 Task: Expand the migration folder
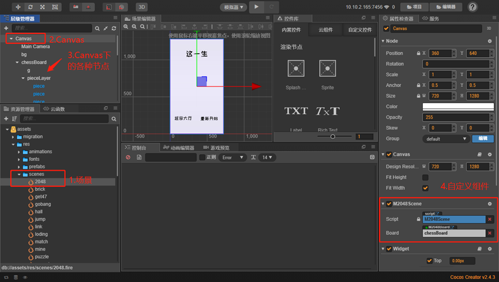click(x=13, y=137)
